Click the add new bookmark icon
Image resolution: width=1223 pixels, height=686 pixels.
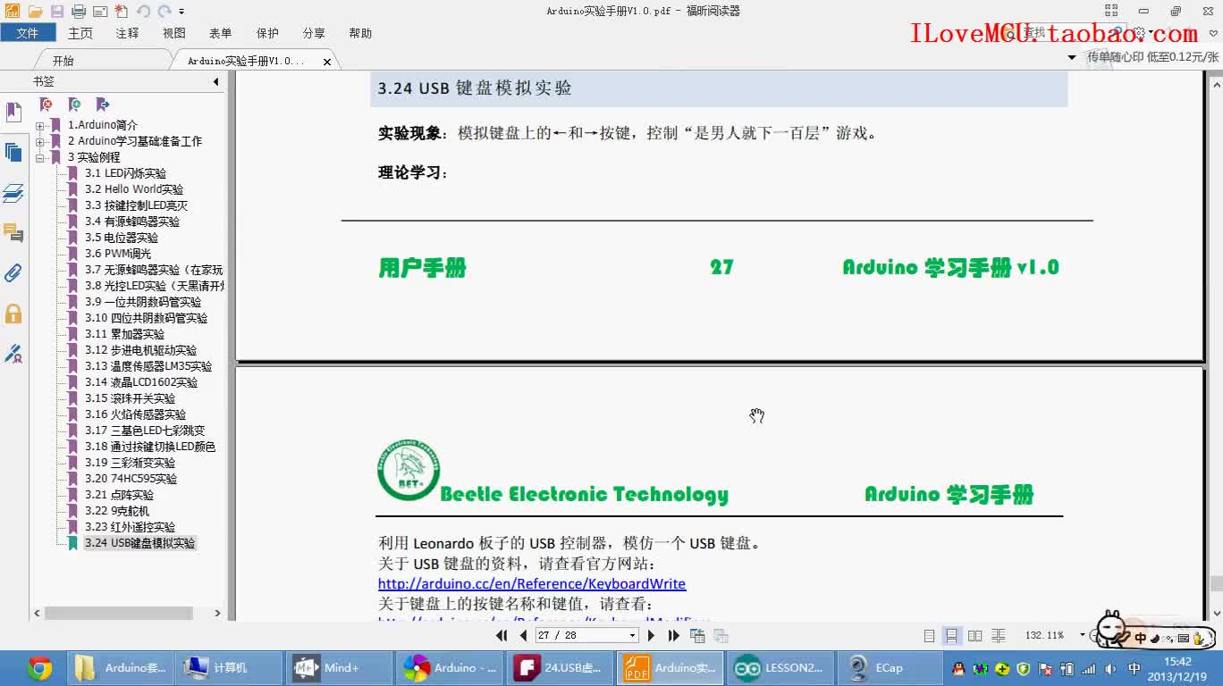click(x=74, y=105)
